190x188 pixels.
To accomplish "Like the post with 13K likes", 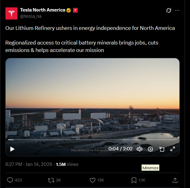I will pos(93,180).
